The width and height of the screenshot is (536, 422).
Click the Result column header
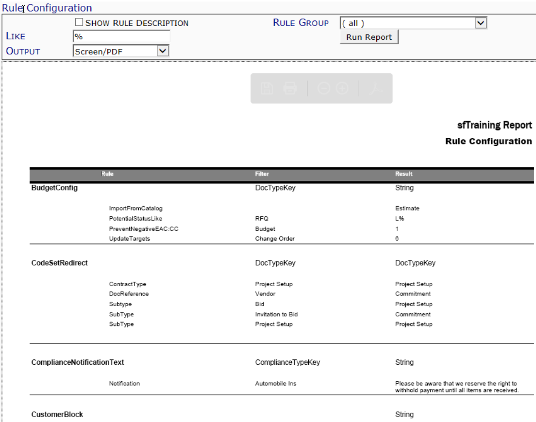pos(404,174)
